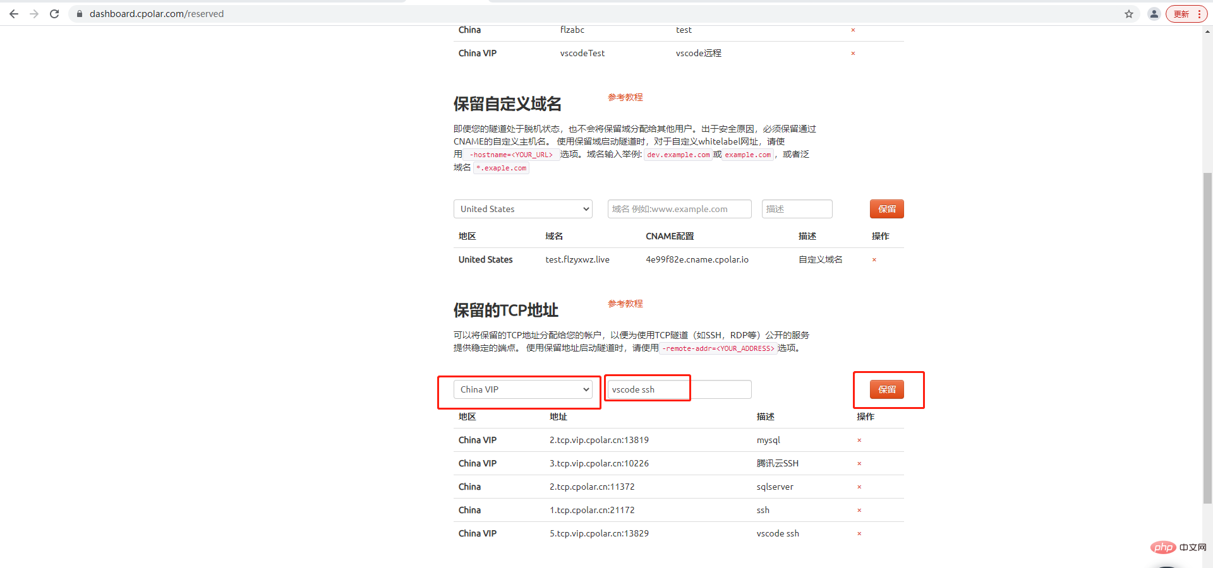1213x568 pixels.
Task: Click the vscode远程 description text
Action: (699, 53)
